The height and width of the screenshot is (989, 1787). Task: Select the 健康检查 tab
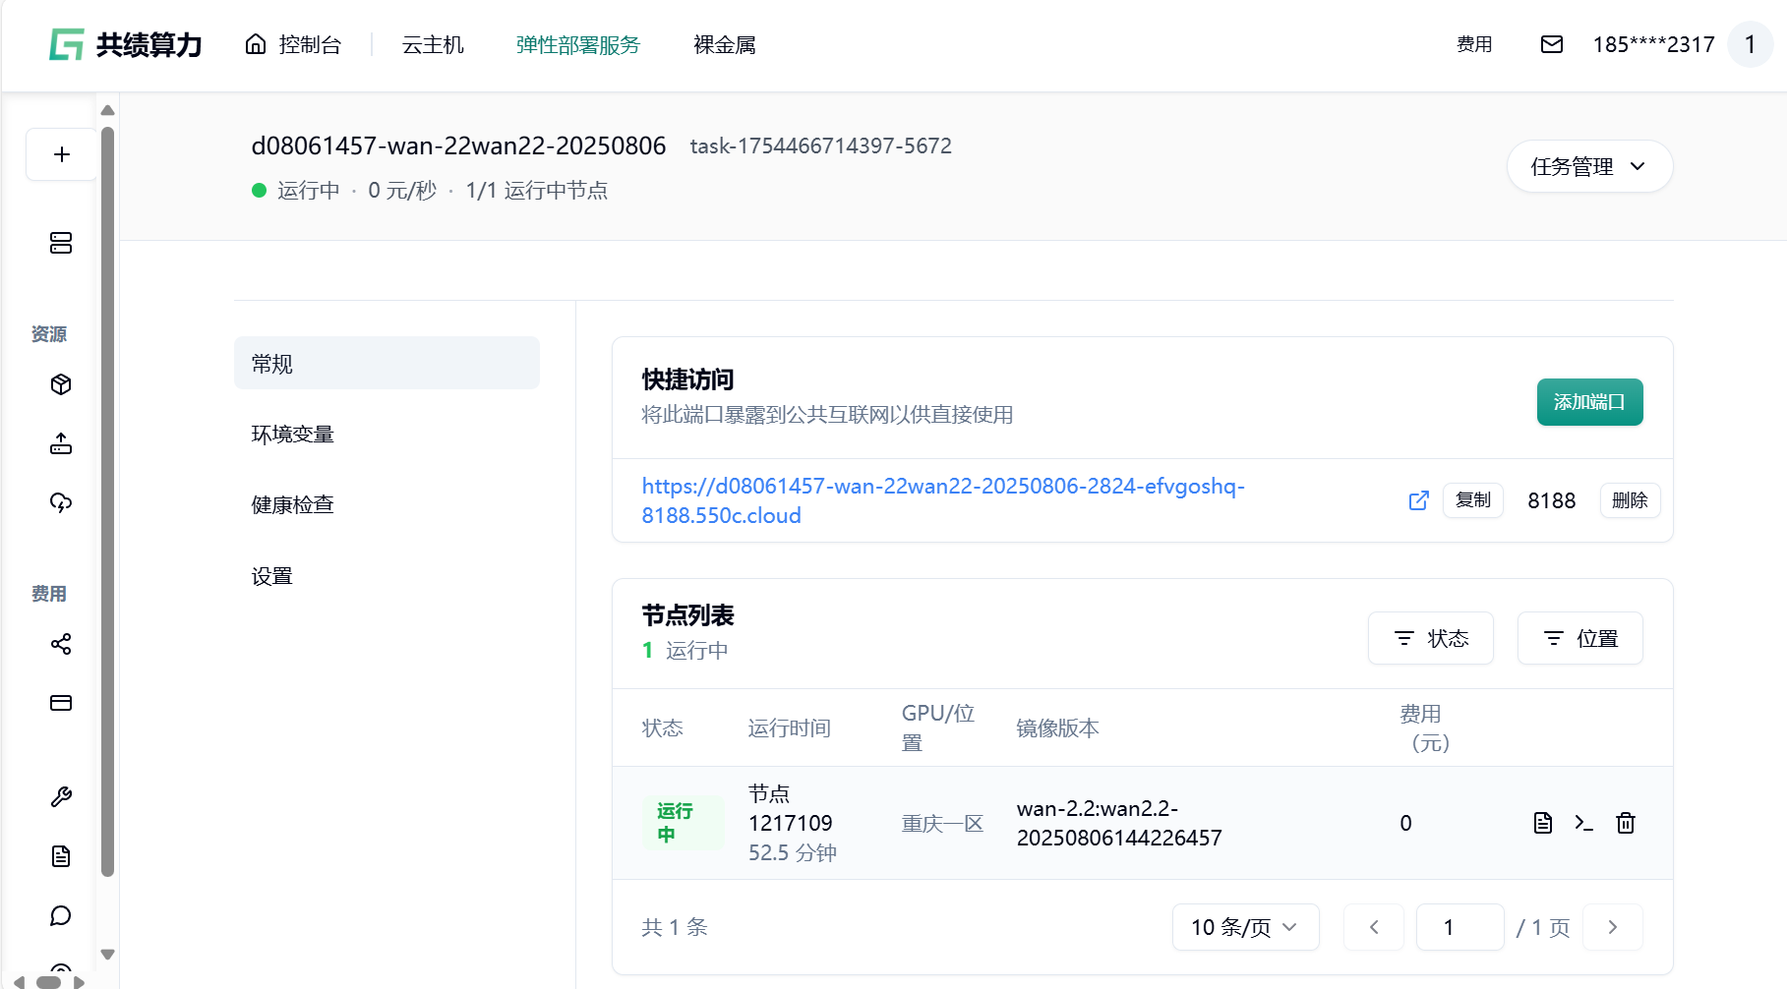(x=293, y=504)
